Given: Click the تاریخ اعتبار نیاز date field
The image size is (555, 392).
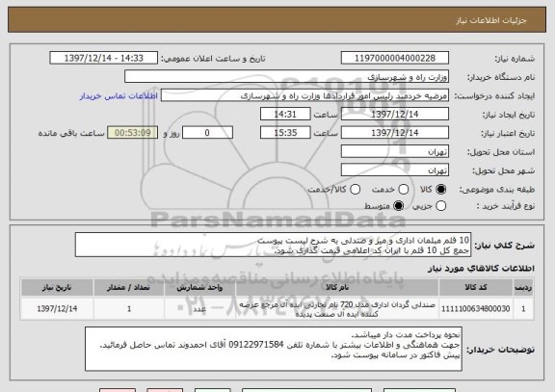Looking at the screenshot, I should [395, 133].
